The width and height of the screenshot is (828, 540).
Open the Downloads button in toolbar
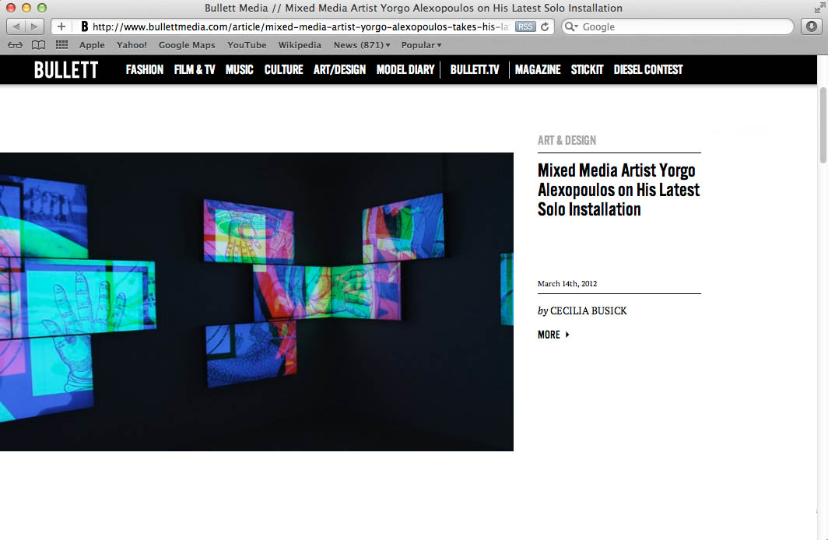point(812,26)
